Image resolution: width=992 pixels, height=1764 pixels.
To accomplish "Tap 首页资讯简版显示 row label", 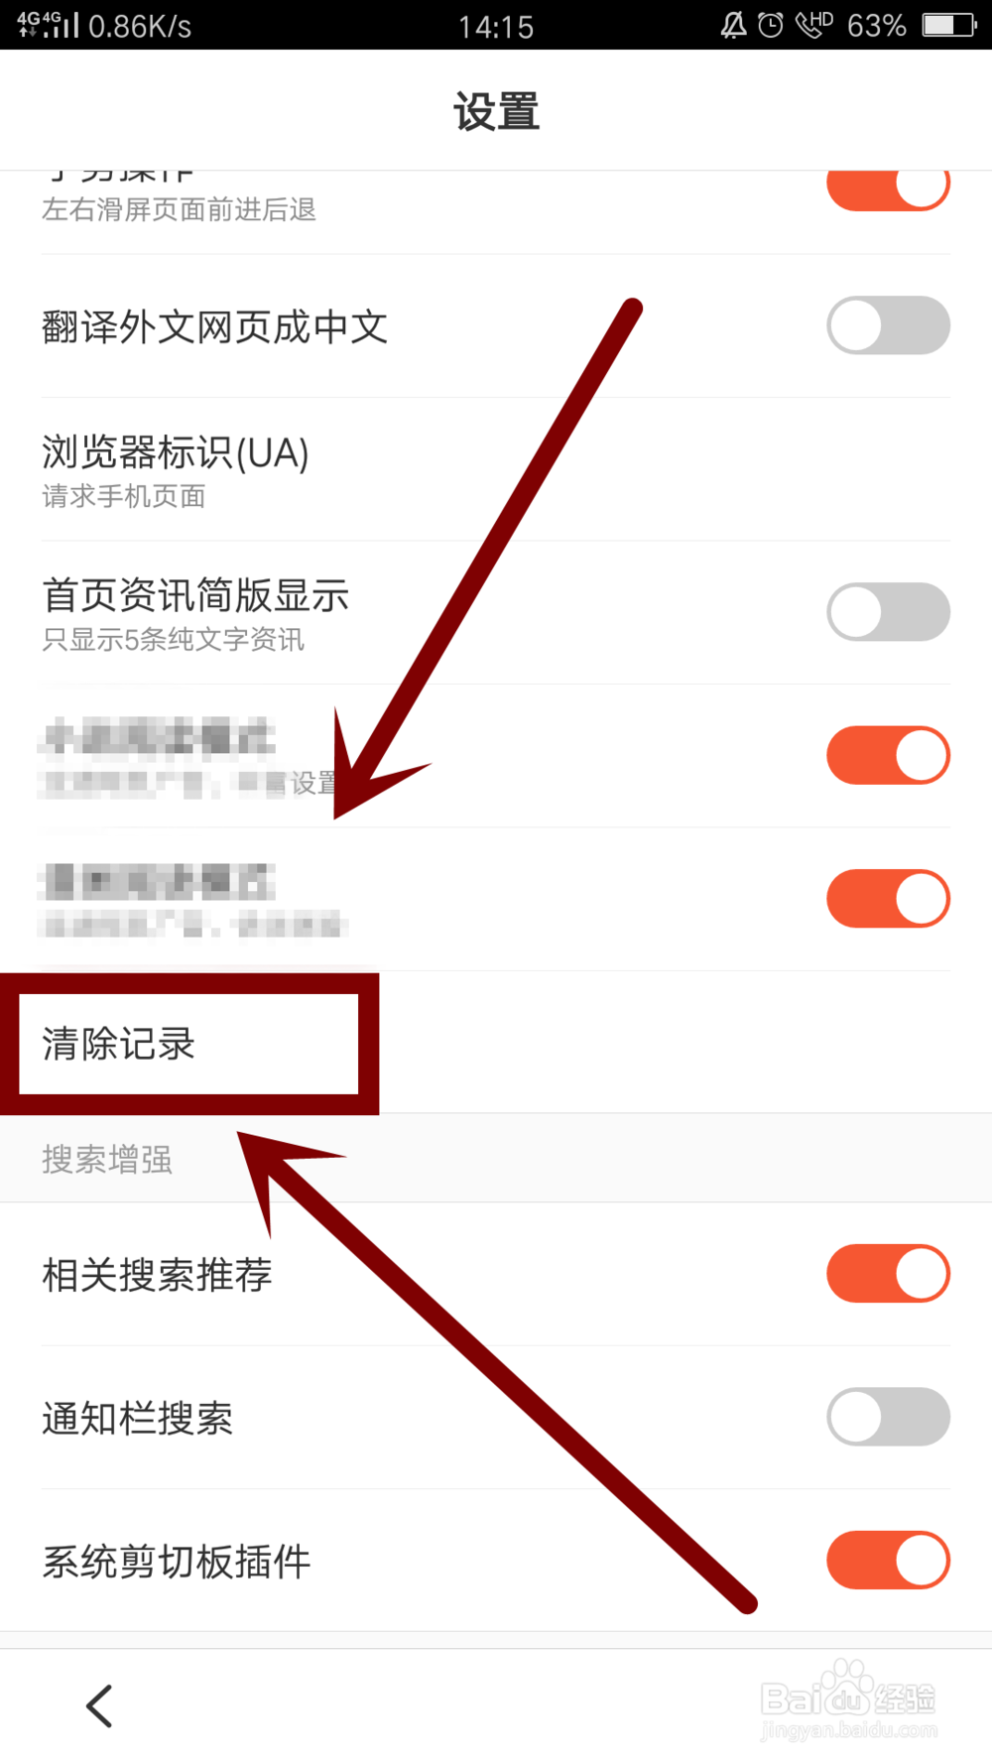I will click(195, 595).
